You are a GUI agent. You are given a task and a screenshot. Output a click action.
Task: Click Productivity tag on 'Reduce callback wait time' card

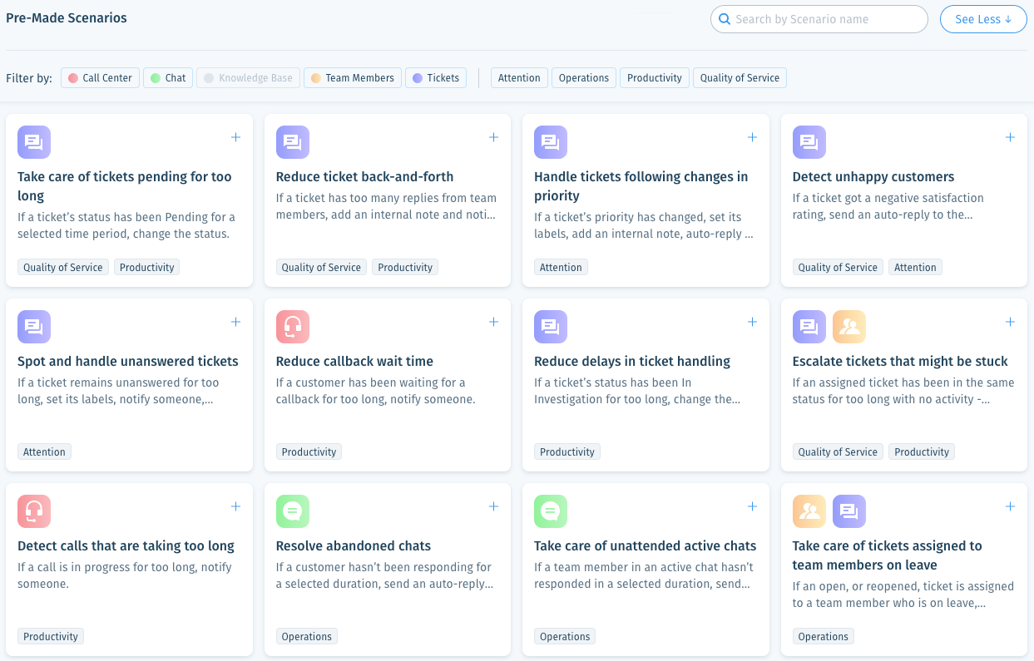click(309, 452)
